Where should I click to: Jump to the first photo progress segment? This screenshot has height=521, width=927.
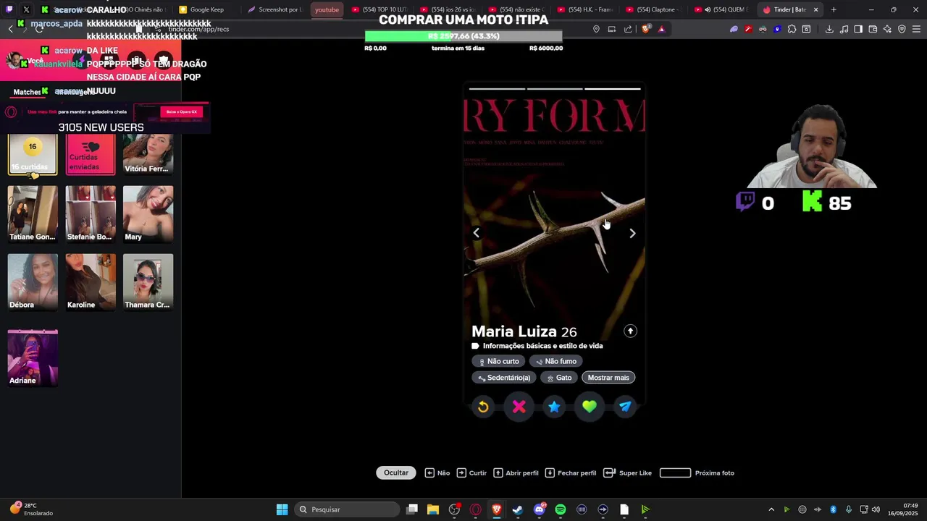pos(497,89)
